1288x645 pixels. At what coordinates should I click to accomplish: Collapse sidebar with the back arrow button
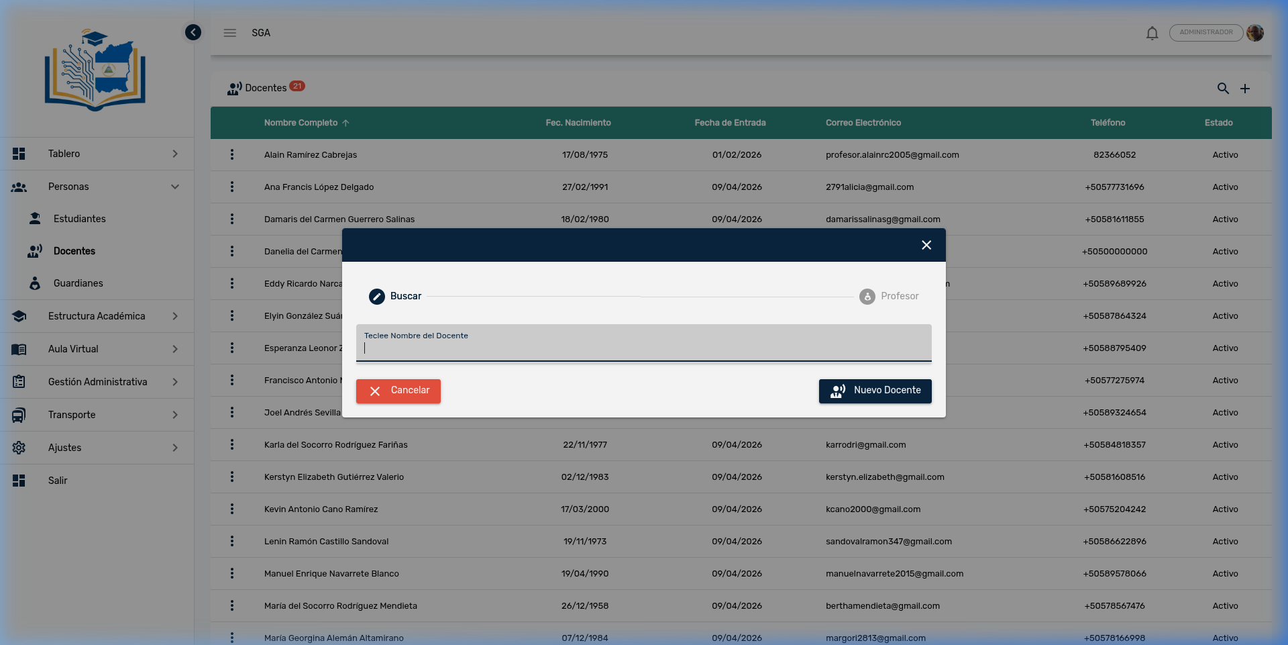tap(193, 32)
